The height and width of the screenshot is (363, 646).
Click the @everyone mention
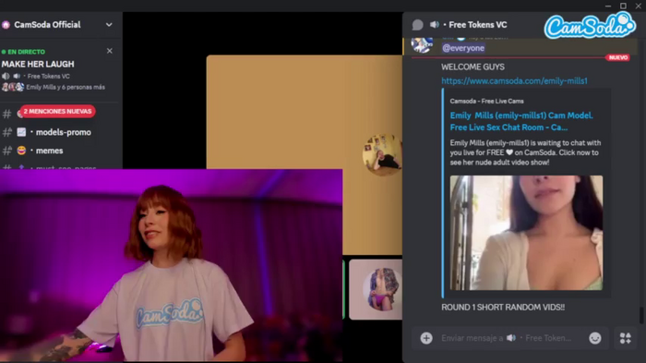pos(463,48)
